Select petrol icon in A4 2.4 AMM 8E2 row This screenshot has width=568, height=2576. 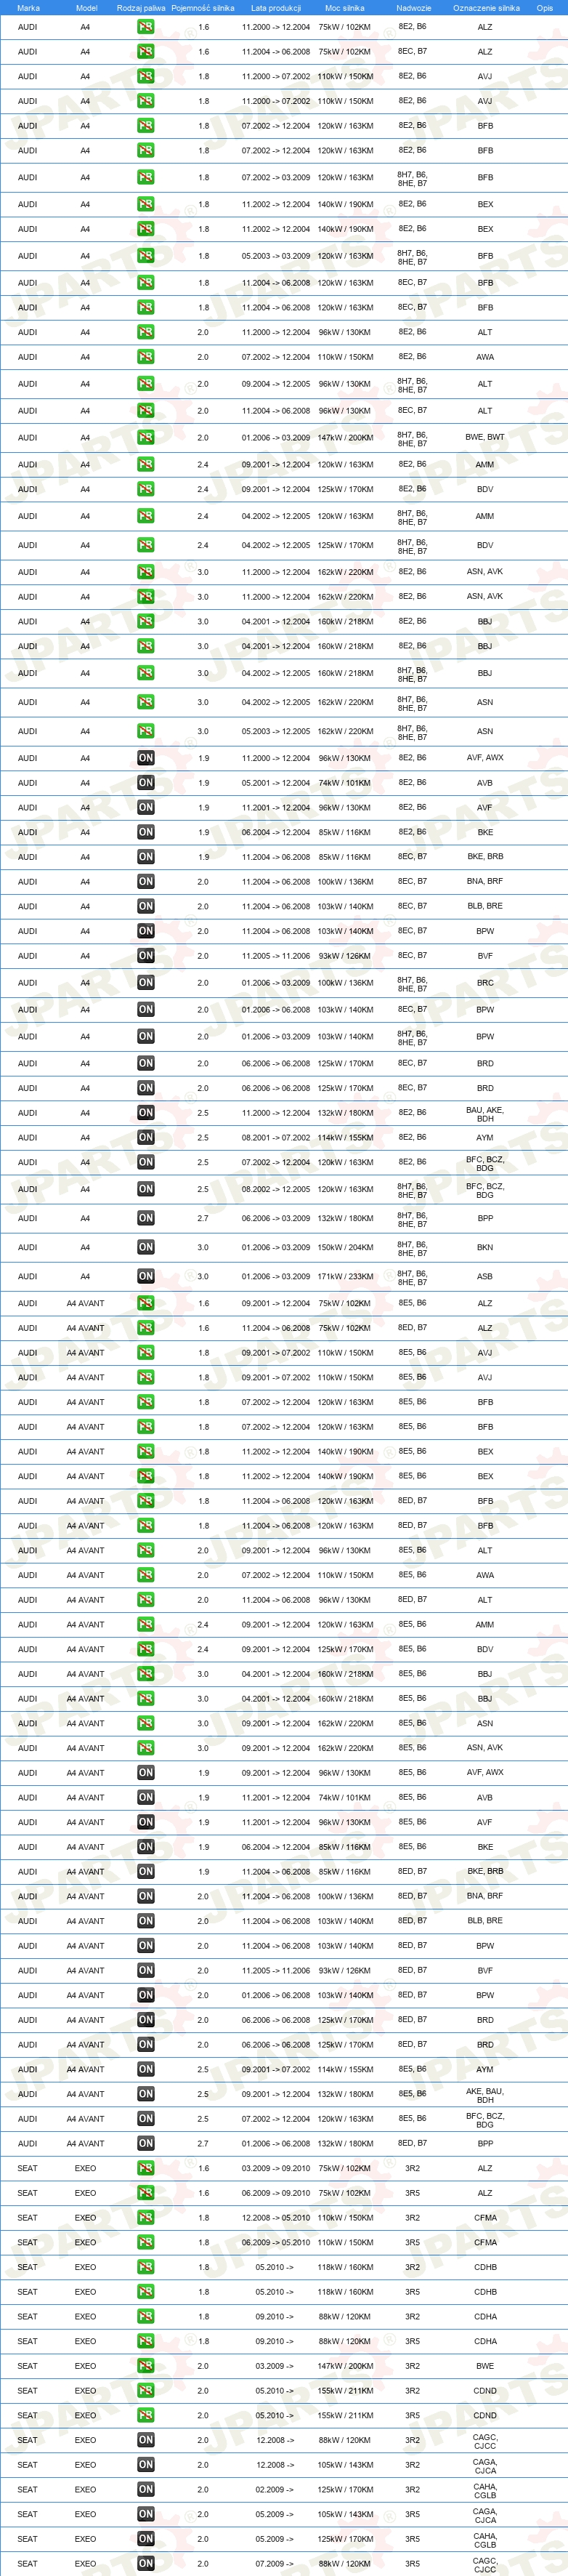tap(146, 465)
